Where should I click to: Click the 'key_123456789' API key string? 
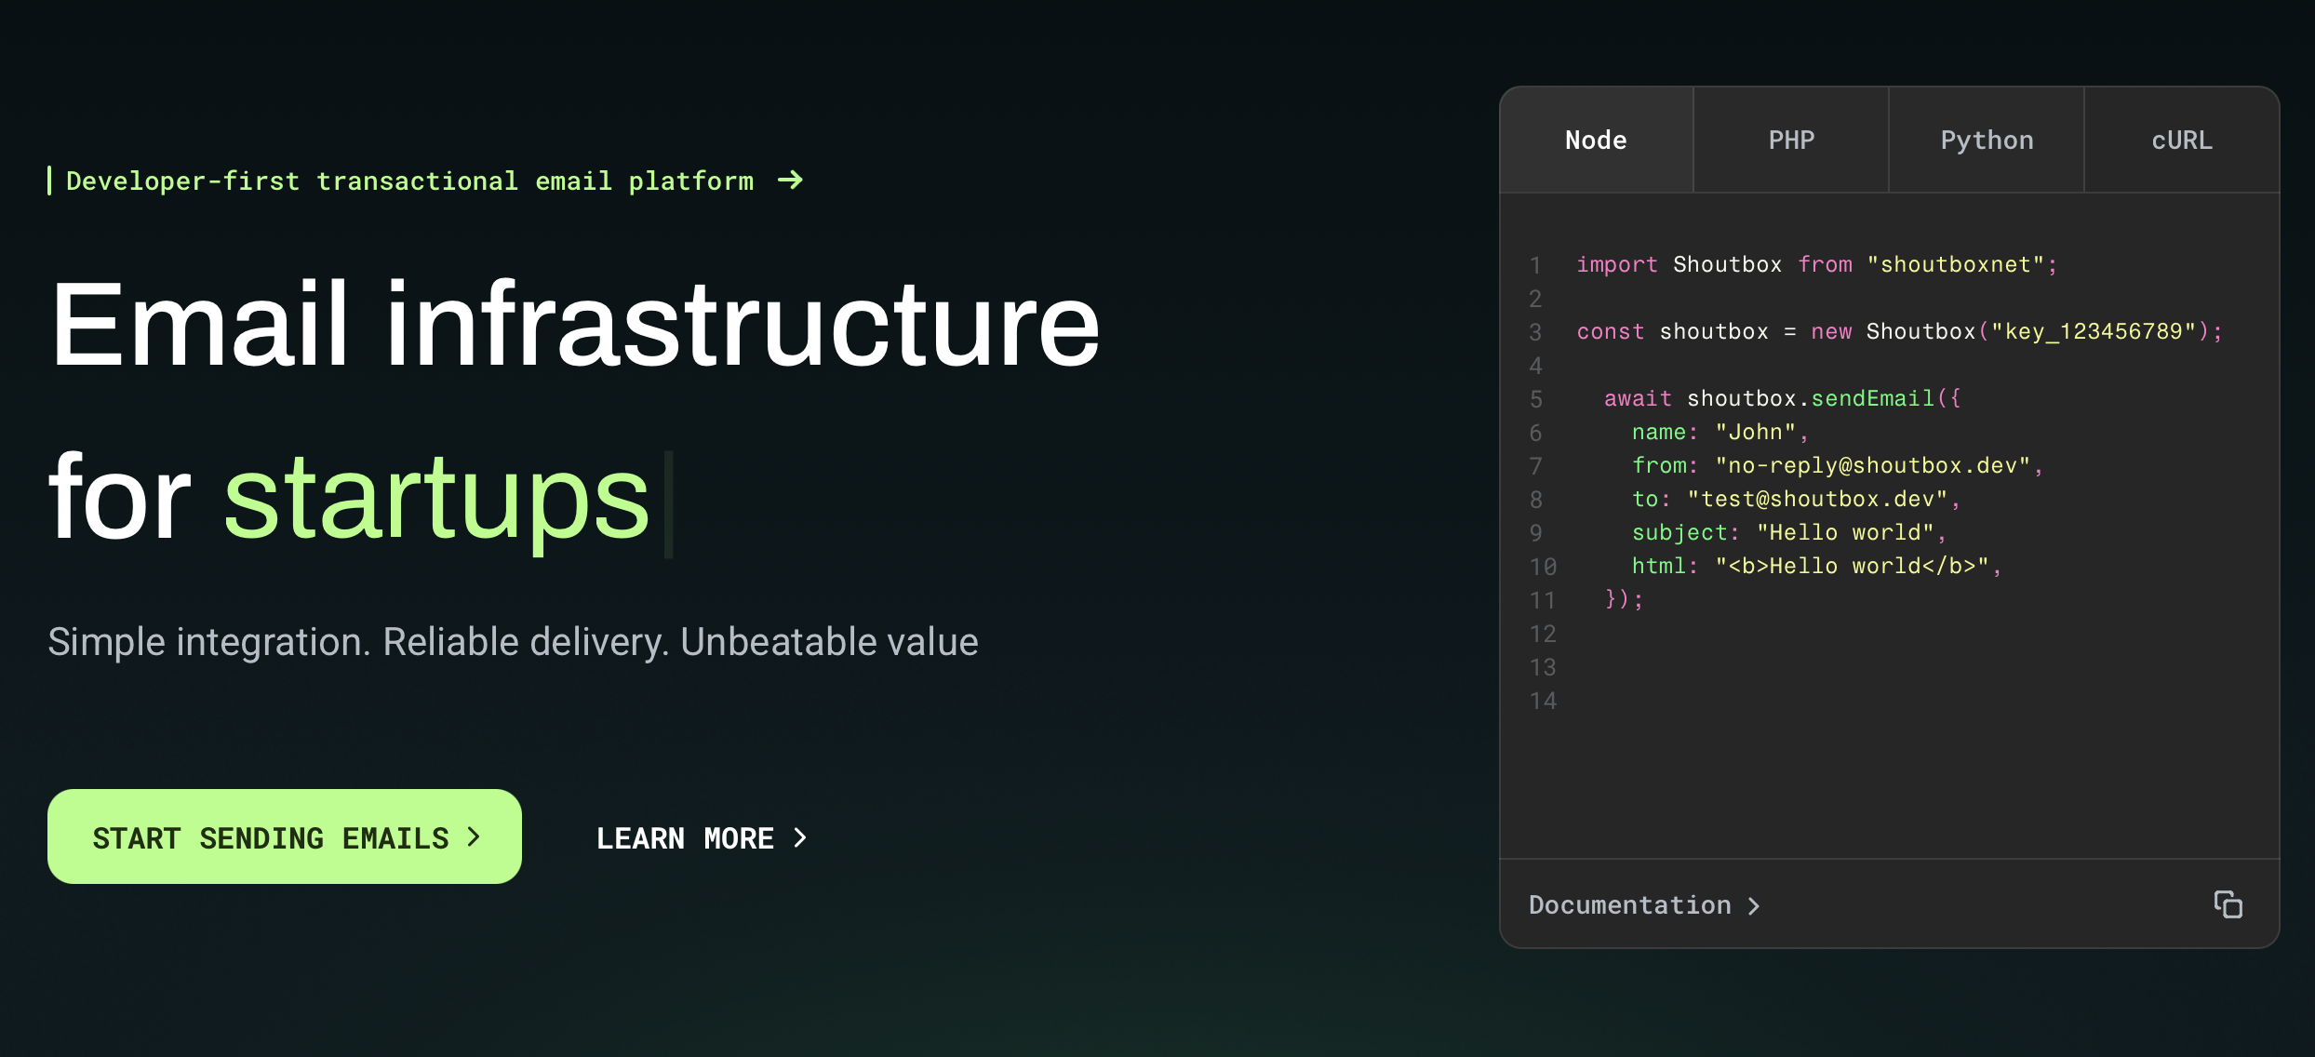pos(2094,332)
